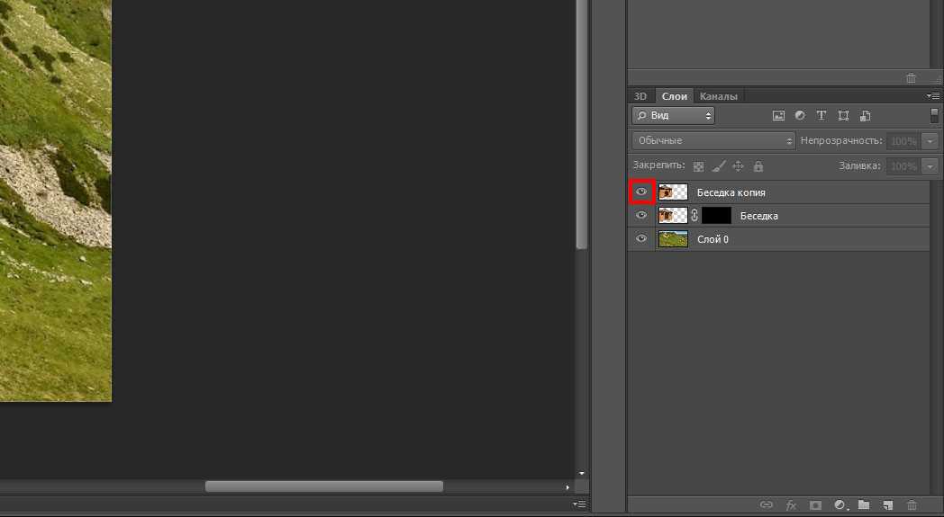Image resolution: width=944 pixels, height=517 pixels.
Task: Hide the Слой 0 layer
Action: (x=641, y=238)
